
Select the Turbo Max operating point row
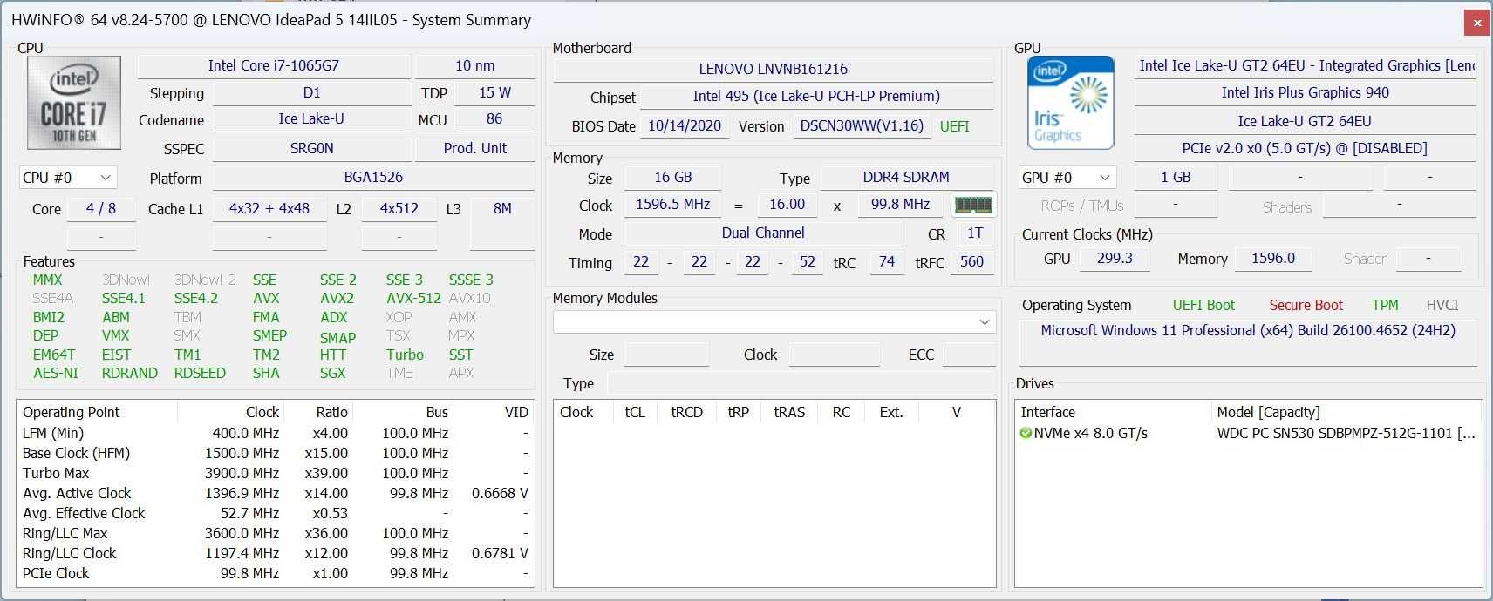[x=276, y=473]
